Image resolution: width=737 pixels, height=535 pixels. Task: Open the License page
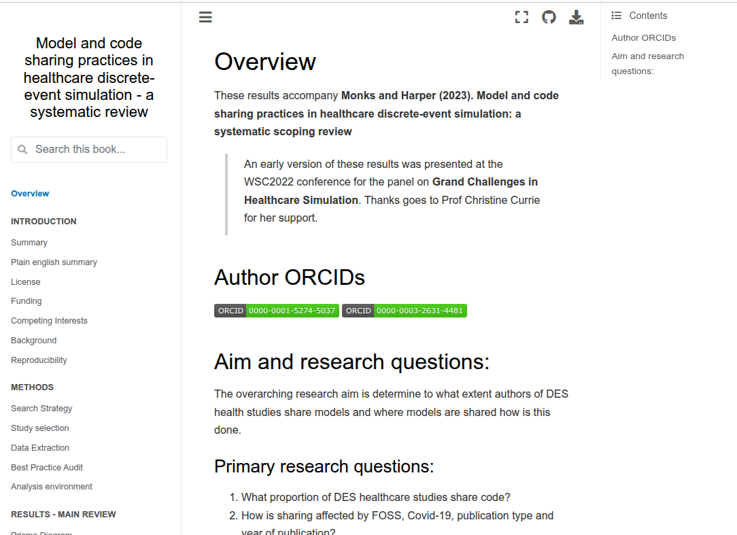coord(26,282)
